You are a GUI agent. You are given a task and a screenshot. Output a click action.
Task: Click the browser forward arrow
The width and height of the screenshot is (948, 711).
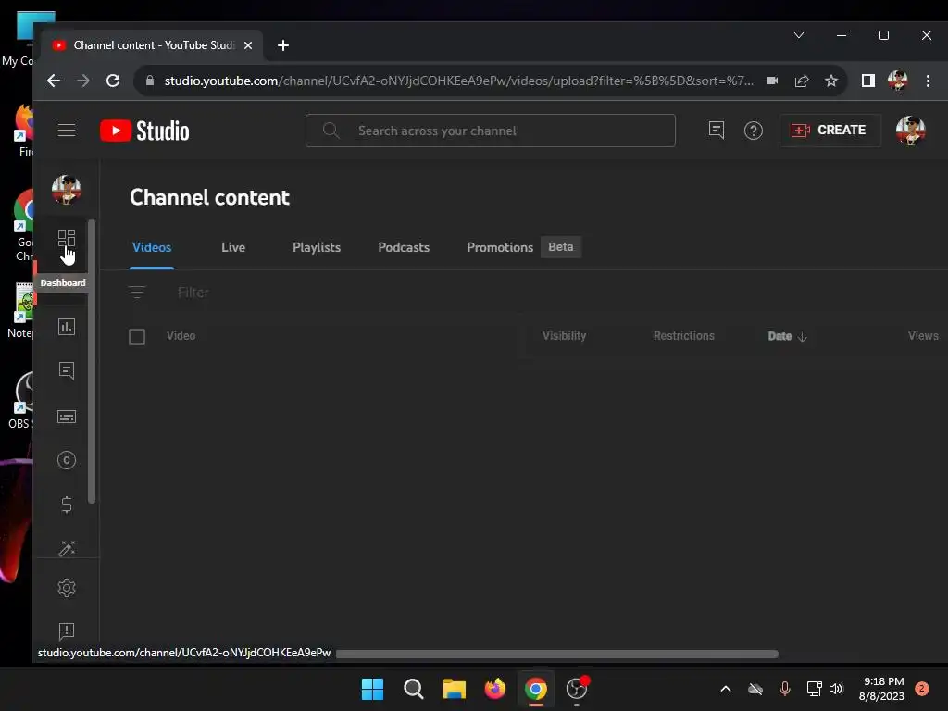[83, 81]
